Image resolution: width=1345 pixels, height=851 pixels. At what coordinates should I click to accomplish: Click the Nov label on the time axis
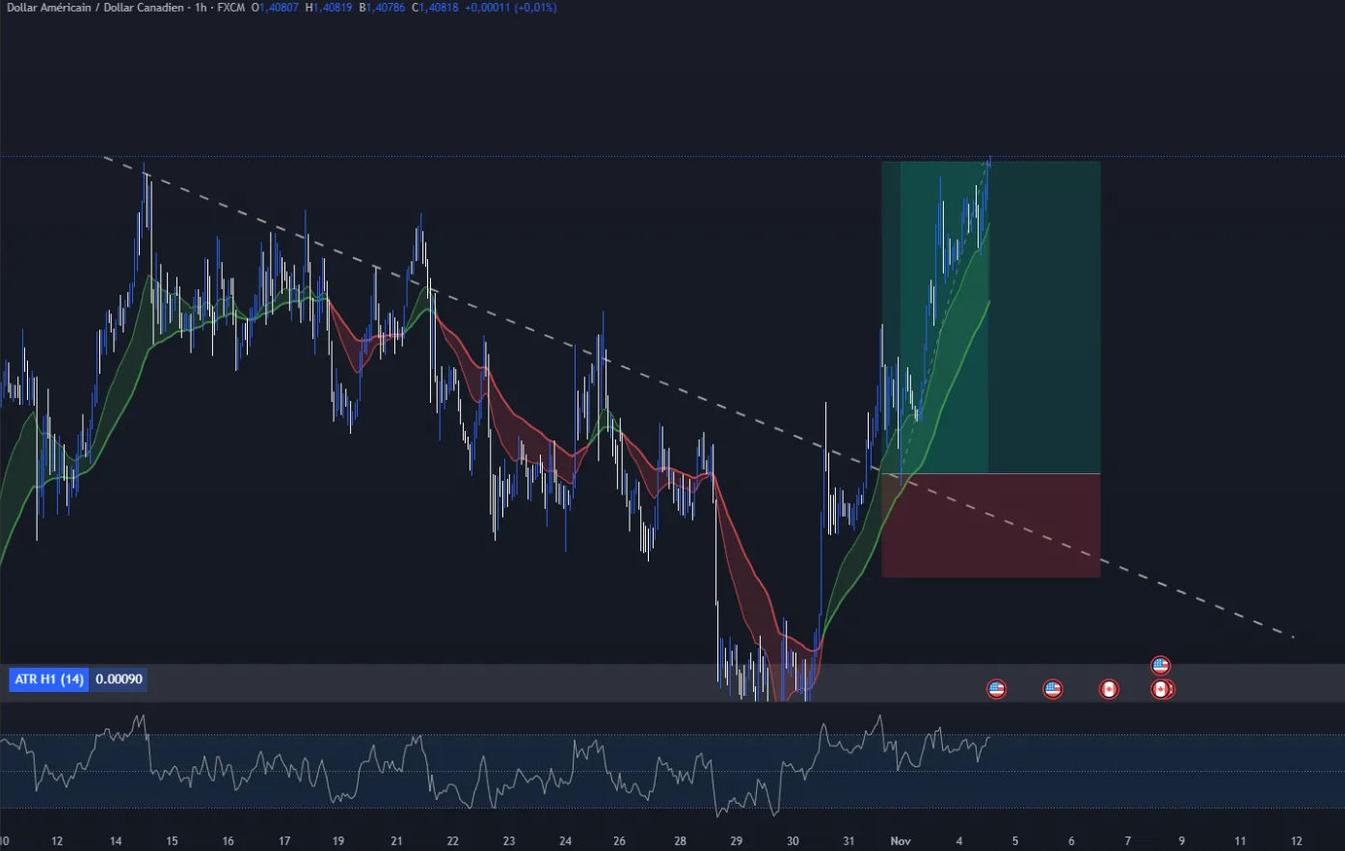click(901, 841)
